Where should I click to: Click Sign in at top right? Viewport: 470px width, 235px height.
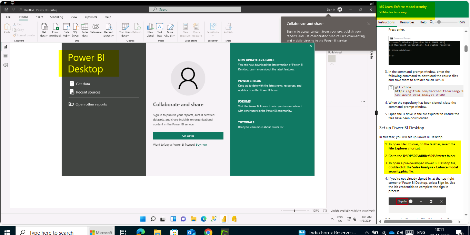[331, 10]
